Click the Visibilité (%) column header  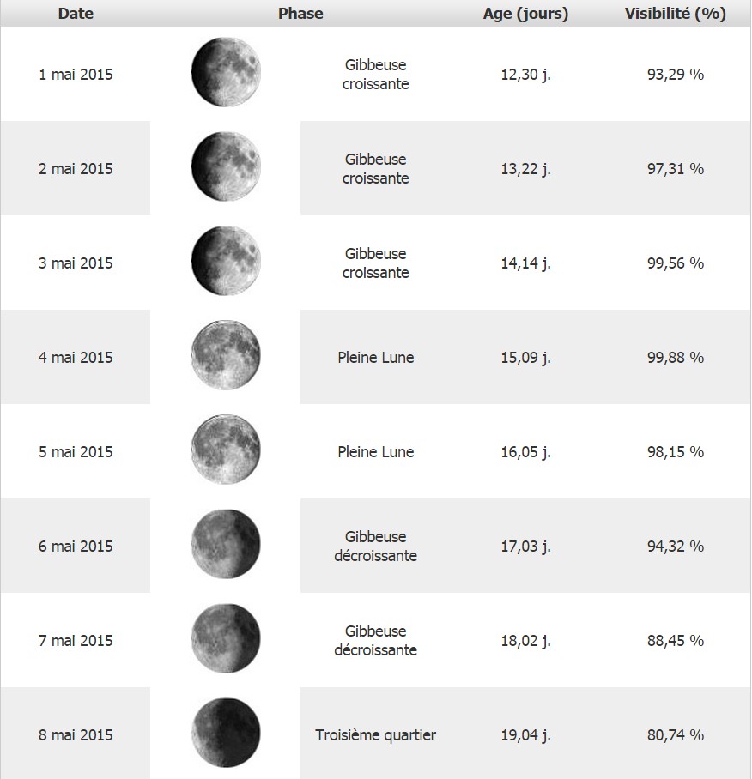click(x=676, y=14)
